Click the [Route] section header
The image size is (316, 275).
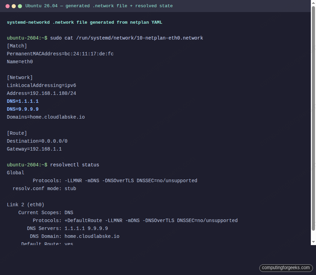pyautogui.click(x=16, y=133)
